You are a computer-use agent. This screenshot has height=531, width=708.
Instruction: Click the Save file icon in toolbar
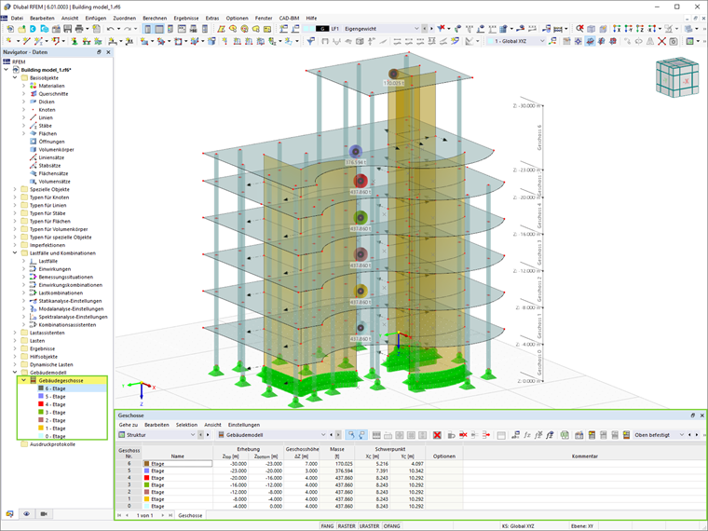click(68, 29)
